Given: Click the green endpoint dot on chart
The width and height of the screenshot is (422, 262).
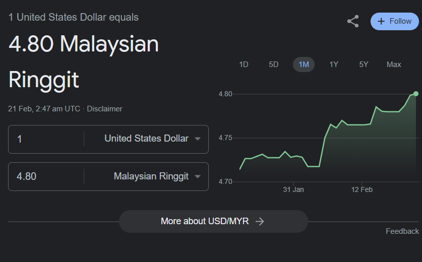Looking at the screenshot, I should tap(416, 94).
